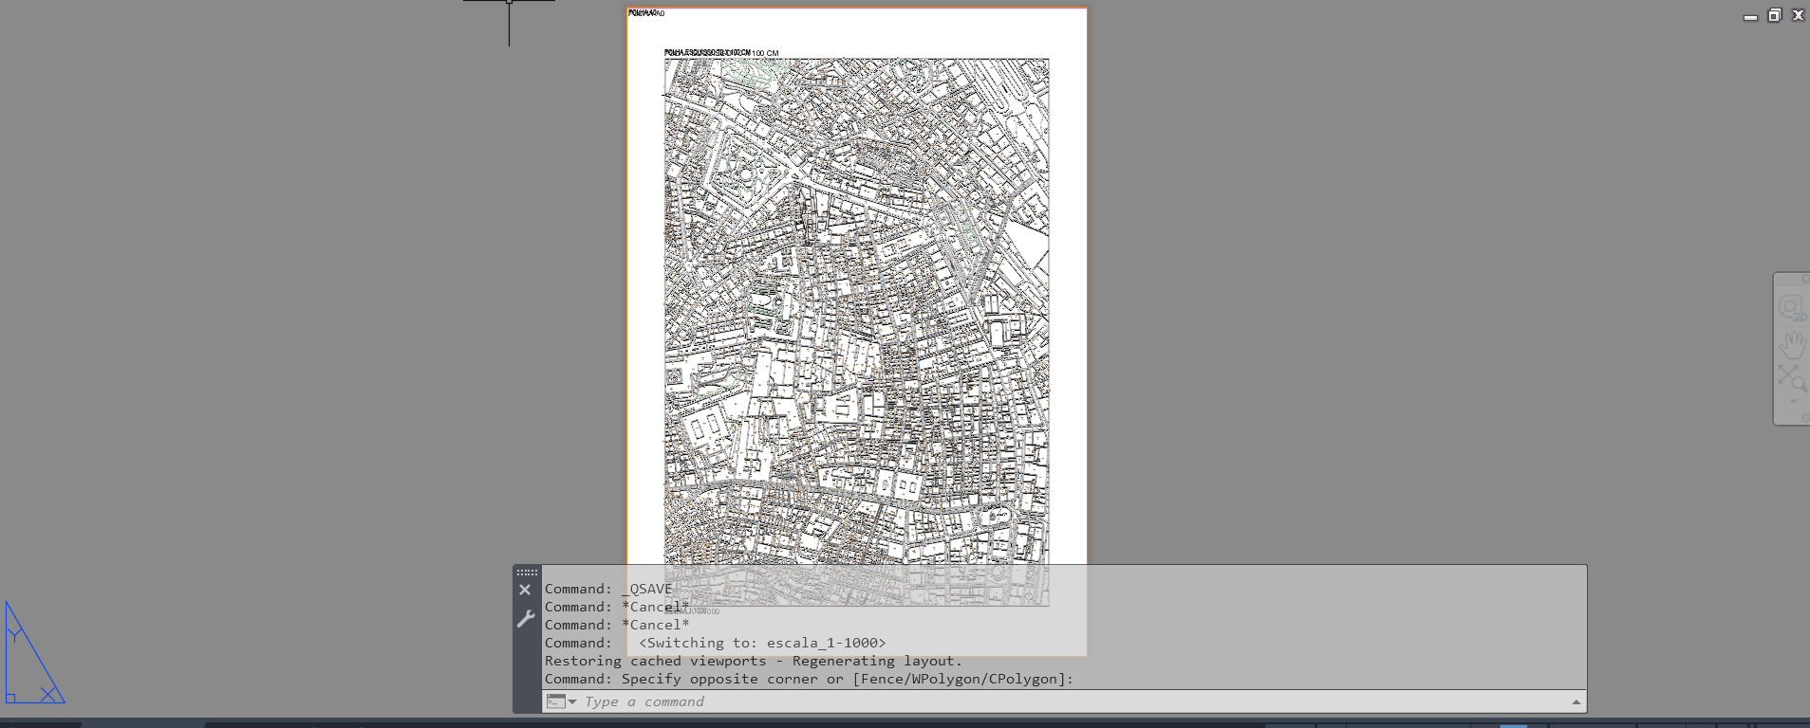This screenshot has height=728, width=1810.
Task: Open navigation bar customize menu button
Action: coord(1805,418)
